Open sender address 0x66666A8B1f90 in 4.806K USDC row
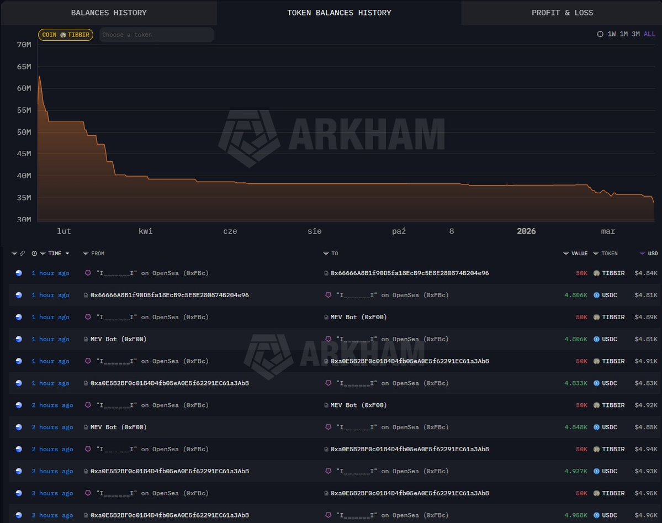 [x=170, y=295]
